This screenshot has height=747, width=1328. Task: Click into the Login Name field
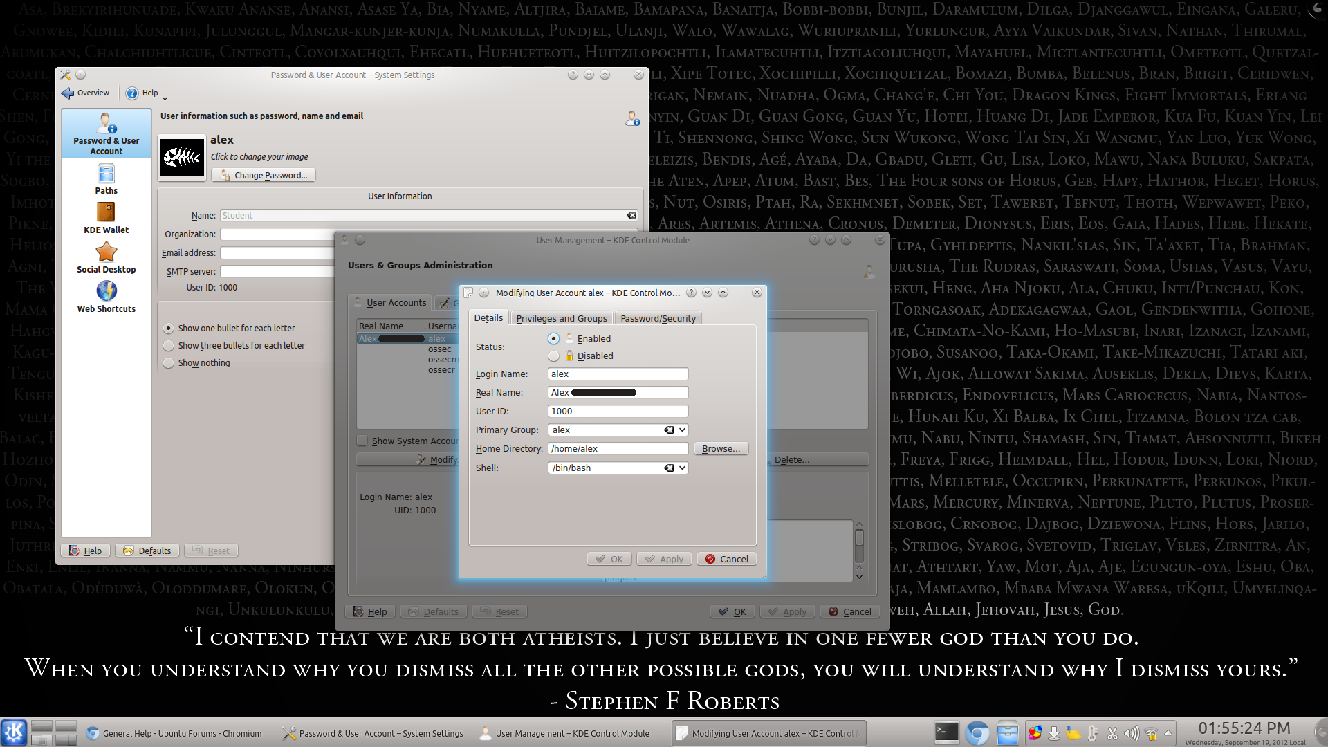coord(617,374)
